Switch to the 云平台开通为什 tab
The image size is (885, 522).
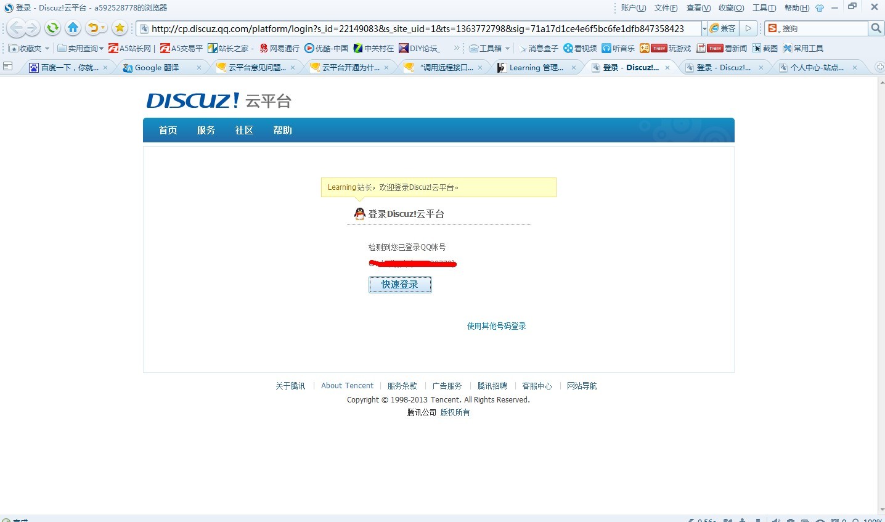click(351, 68)
